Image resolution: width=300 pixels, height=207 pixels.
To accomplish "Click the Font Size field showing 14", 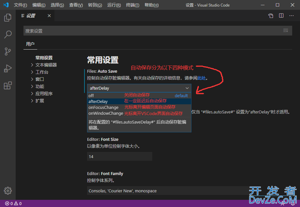I will [120, 156].
